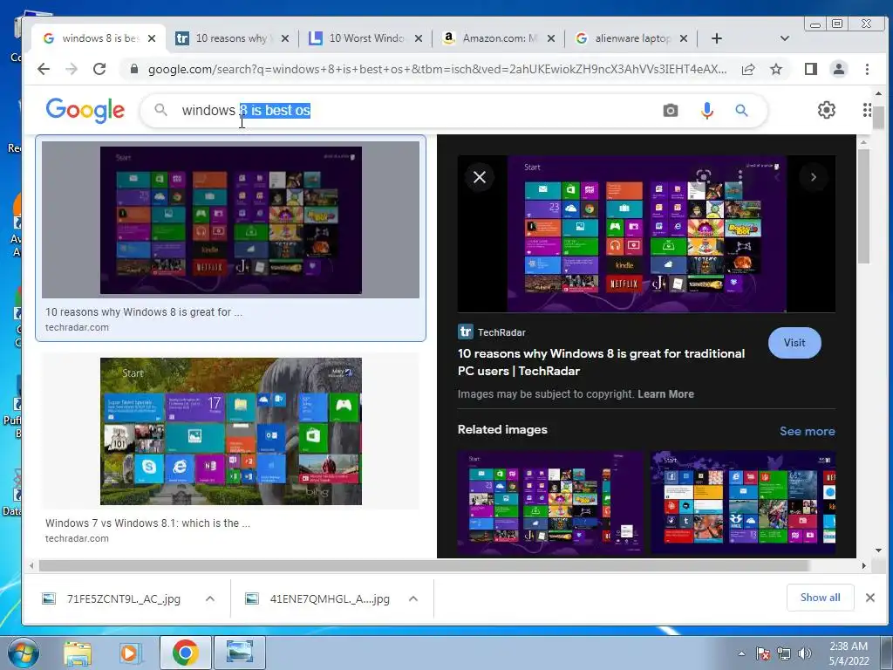Image resolution: width=893 pixels, height=670 pixels.
Task: Open the Google apps grid
Action: pos(867,110)
